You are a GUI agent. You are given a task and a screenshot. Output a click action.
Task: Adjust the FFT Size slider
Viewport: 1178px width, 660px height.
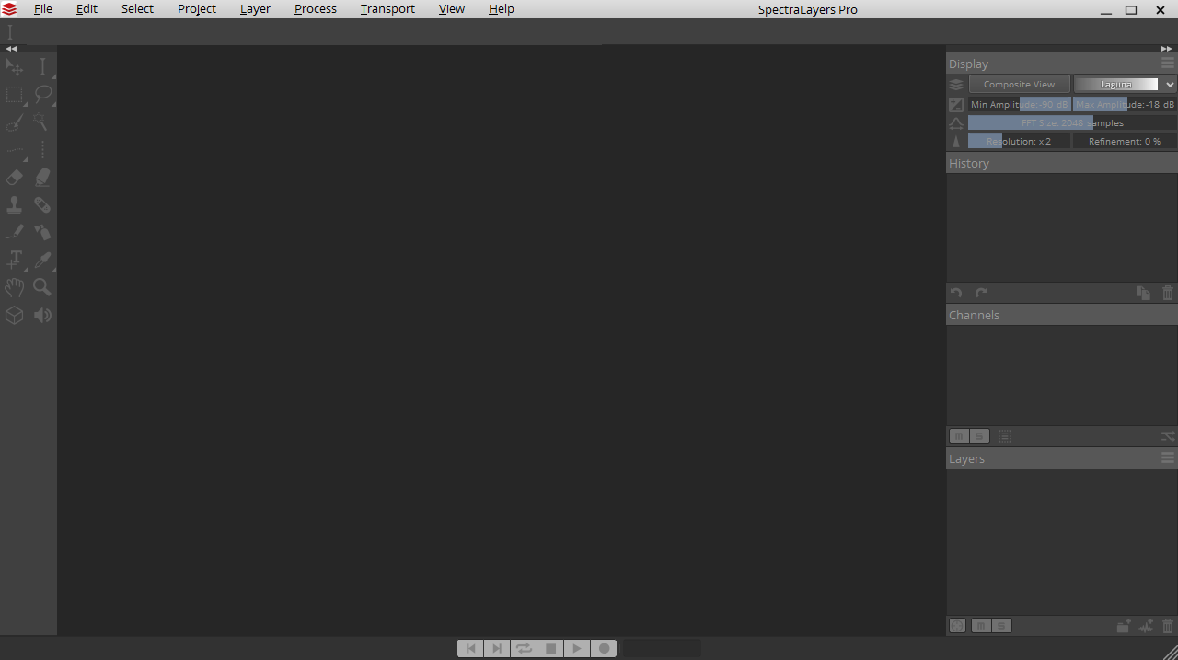tap(1072, 122)
